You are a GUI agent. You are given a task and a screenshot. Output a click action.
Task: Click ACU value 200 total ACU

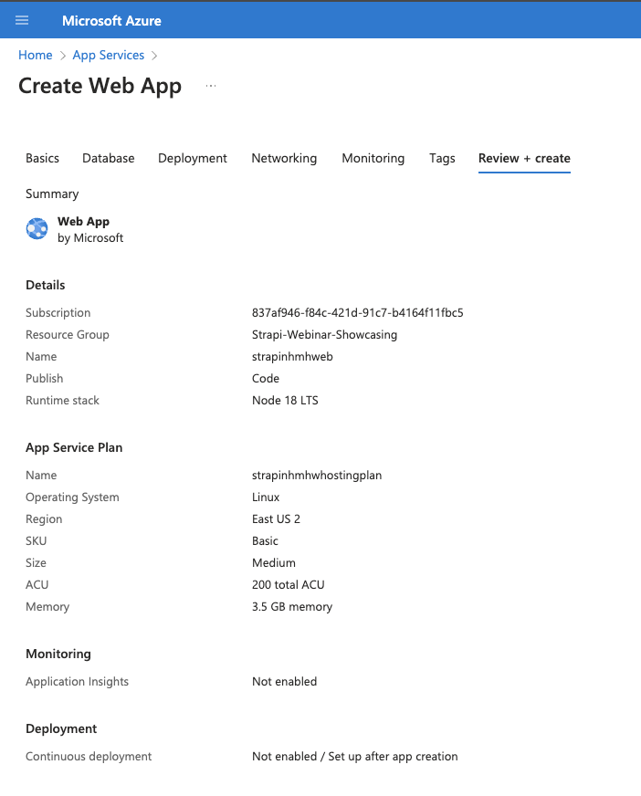click(x=288, y=584)
